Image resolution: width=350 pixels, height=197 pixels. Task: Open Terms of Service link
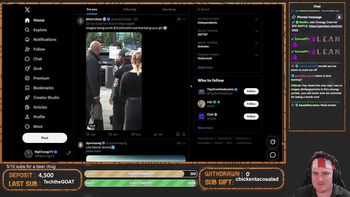[206, 138]
